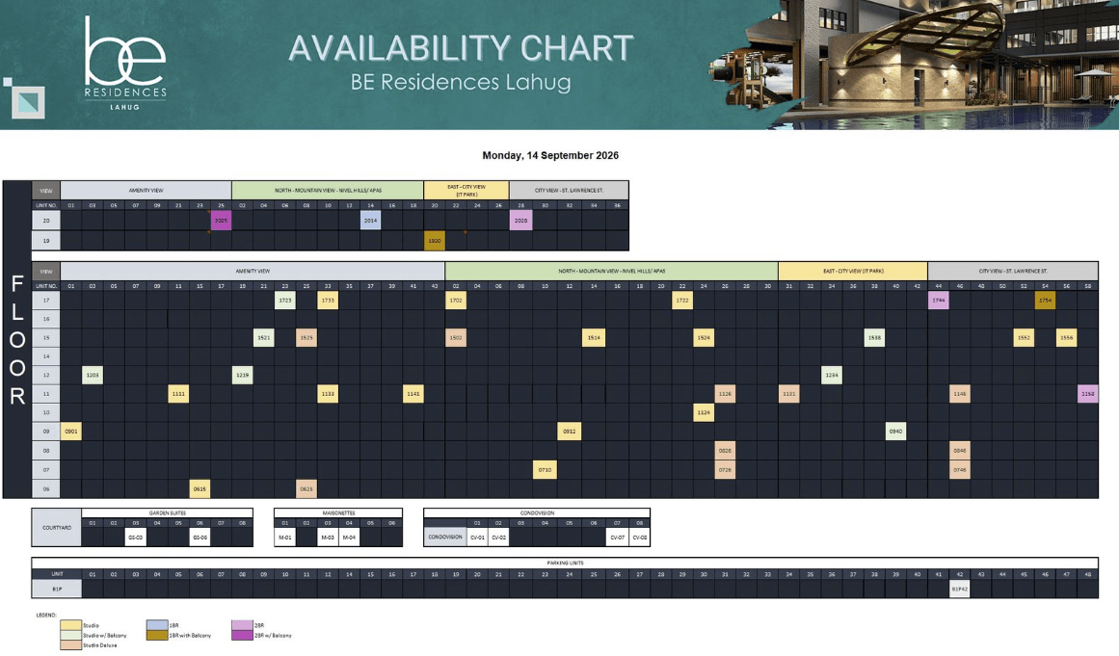The image size is (1119, 656).
Task: Select unit 1141 cell
Action: tap(413, 394)
